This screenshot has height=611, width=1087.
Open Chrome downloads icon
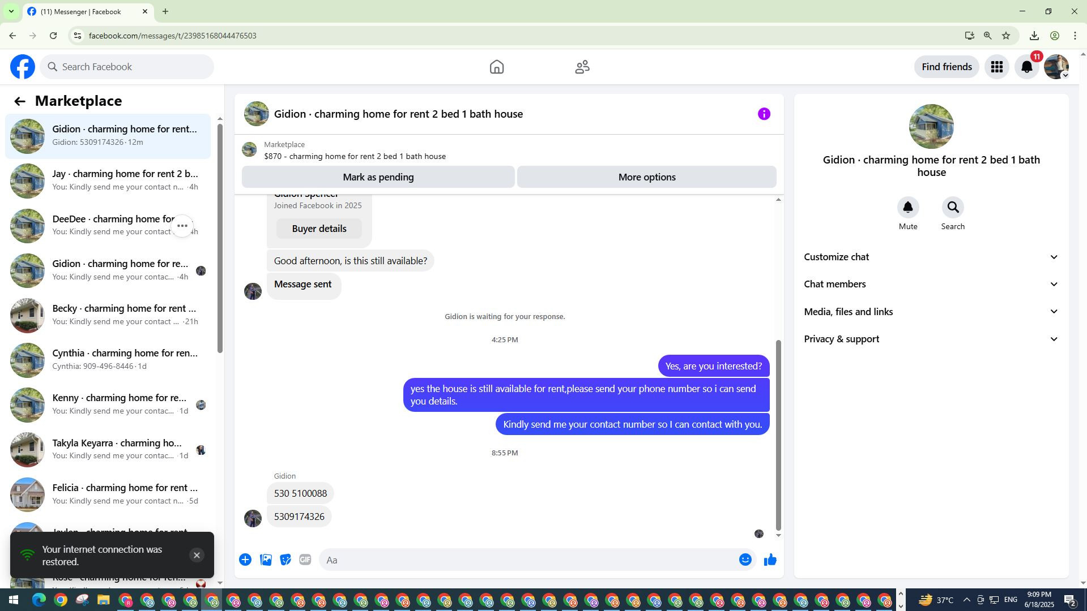click(1034, 36)
